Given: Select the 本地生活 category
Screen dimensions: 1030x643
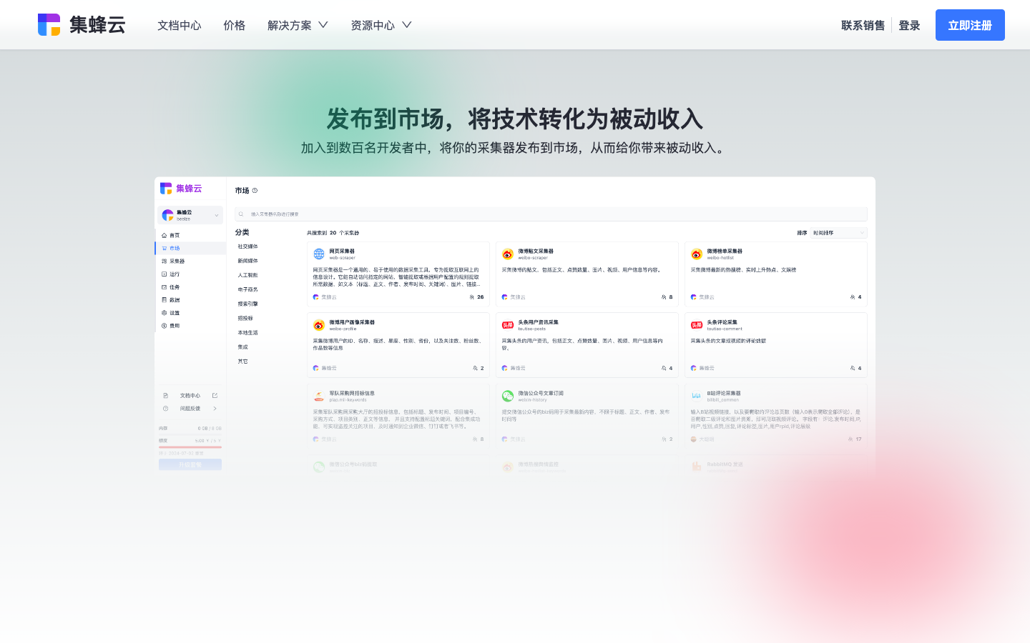Looking at the screenshot, I should (247, 332).
